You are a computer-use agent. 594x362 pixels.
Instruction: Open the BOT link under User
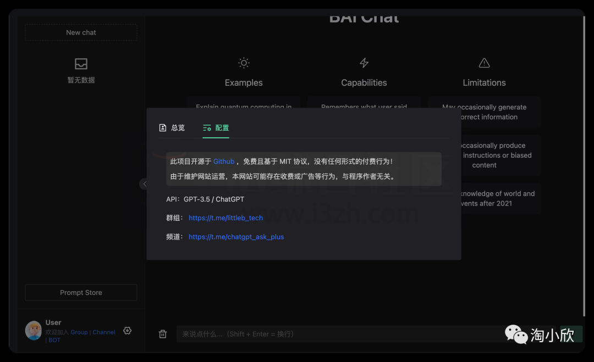tap(54, 340)
